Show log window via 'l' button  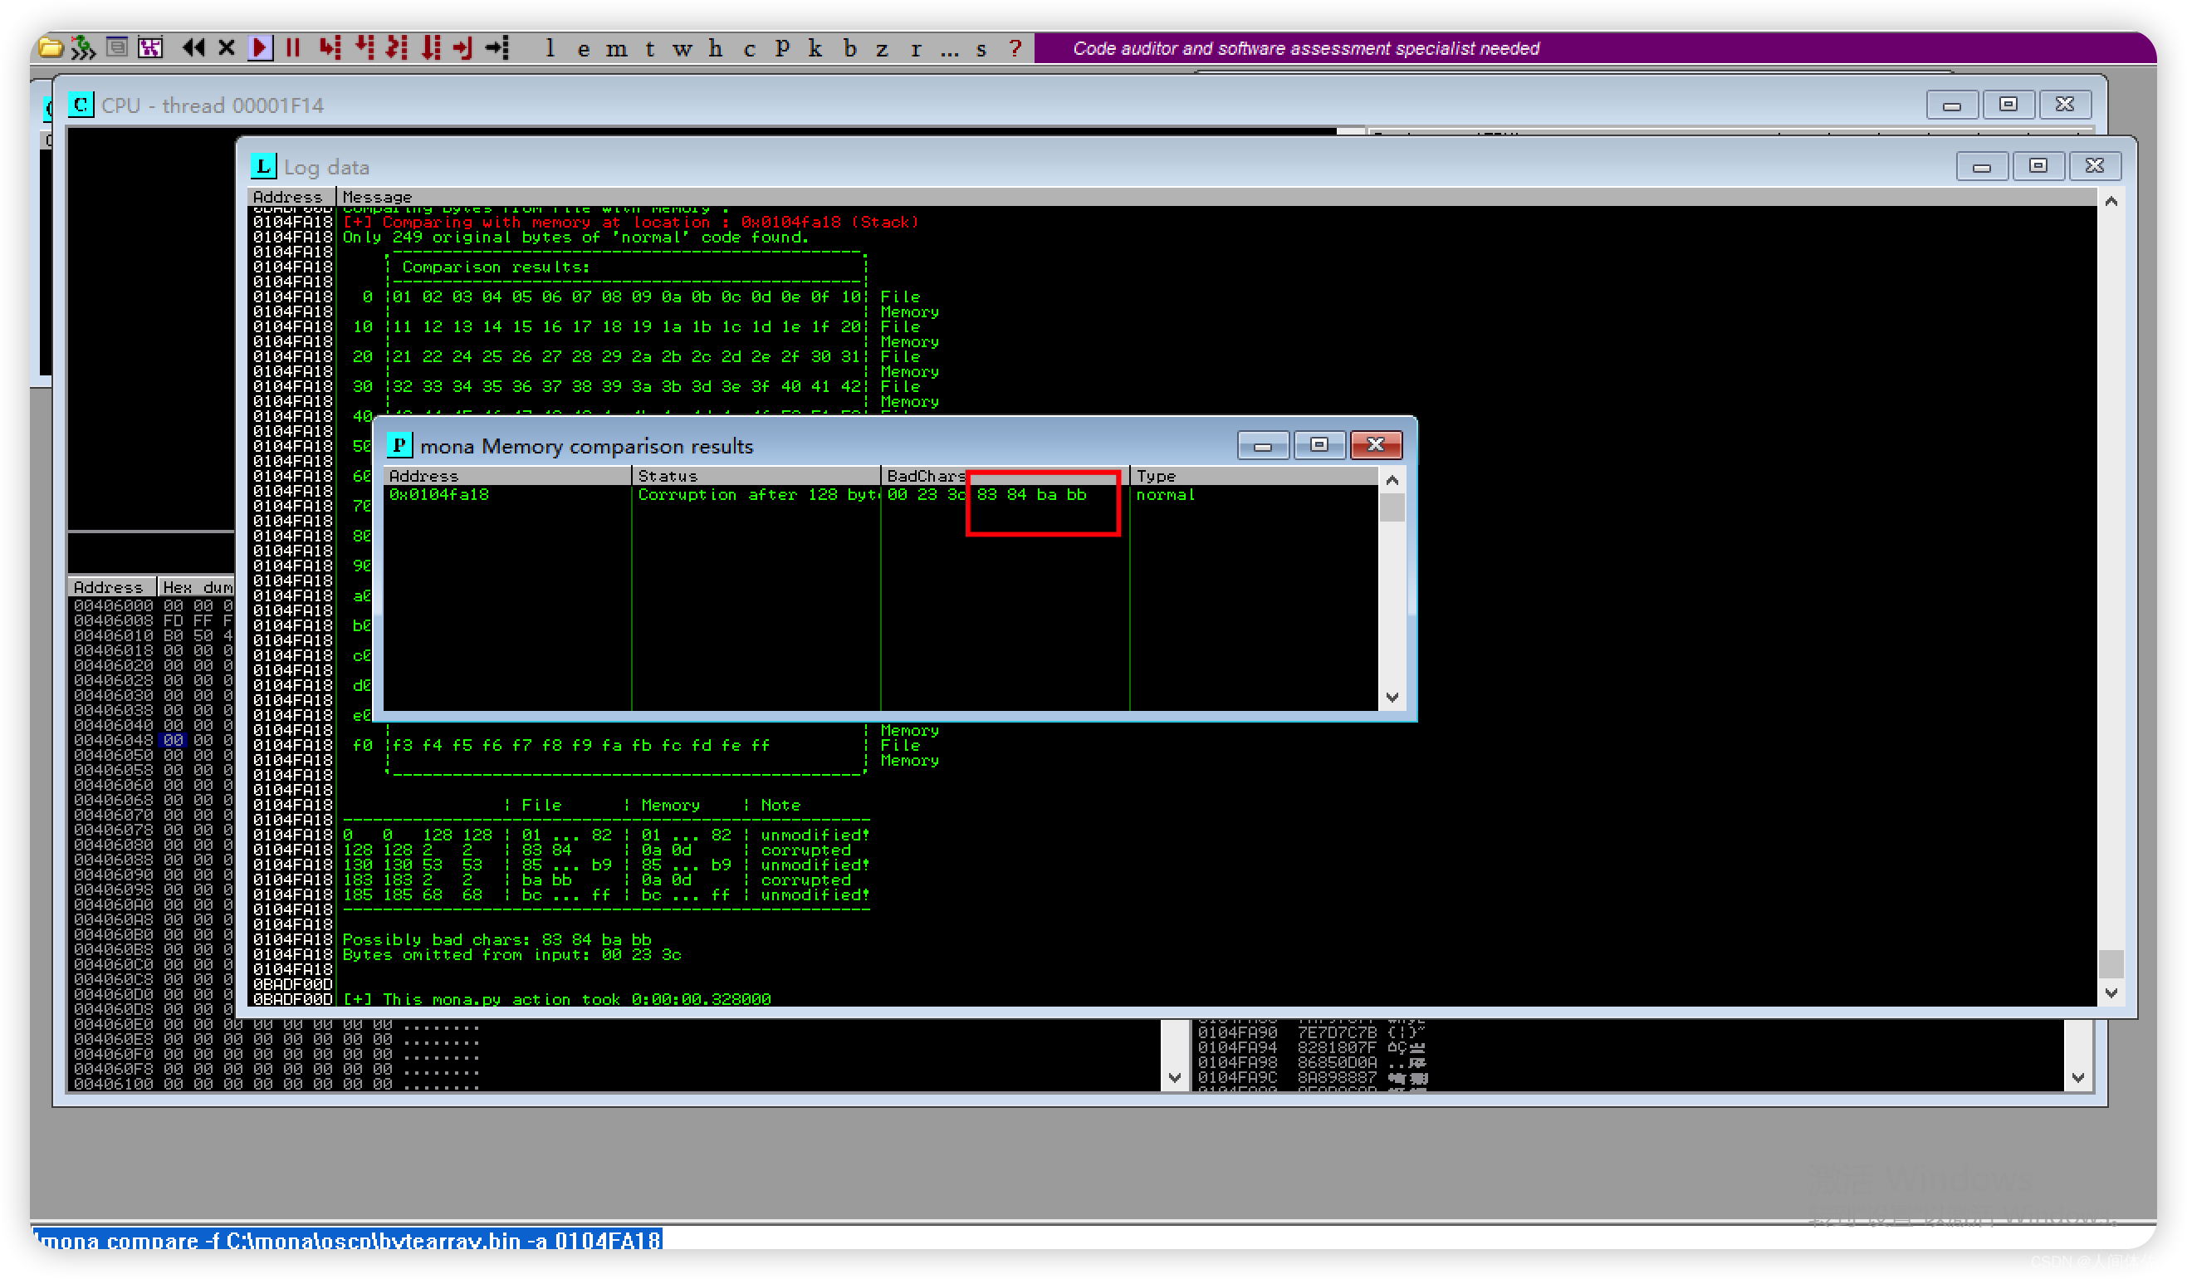(550, 49)
